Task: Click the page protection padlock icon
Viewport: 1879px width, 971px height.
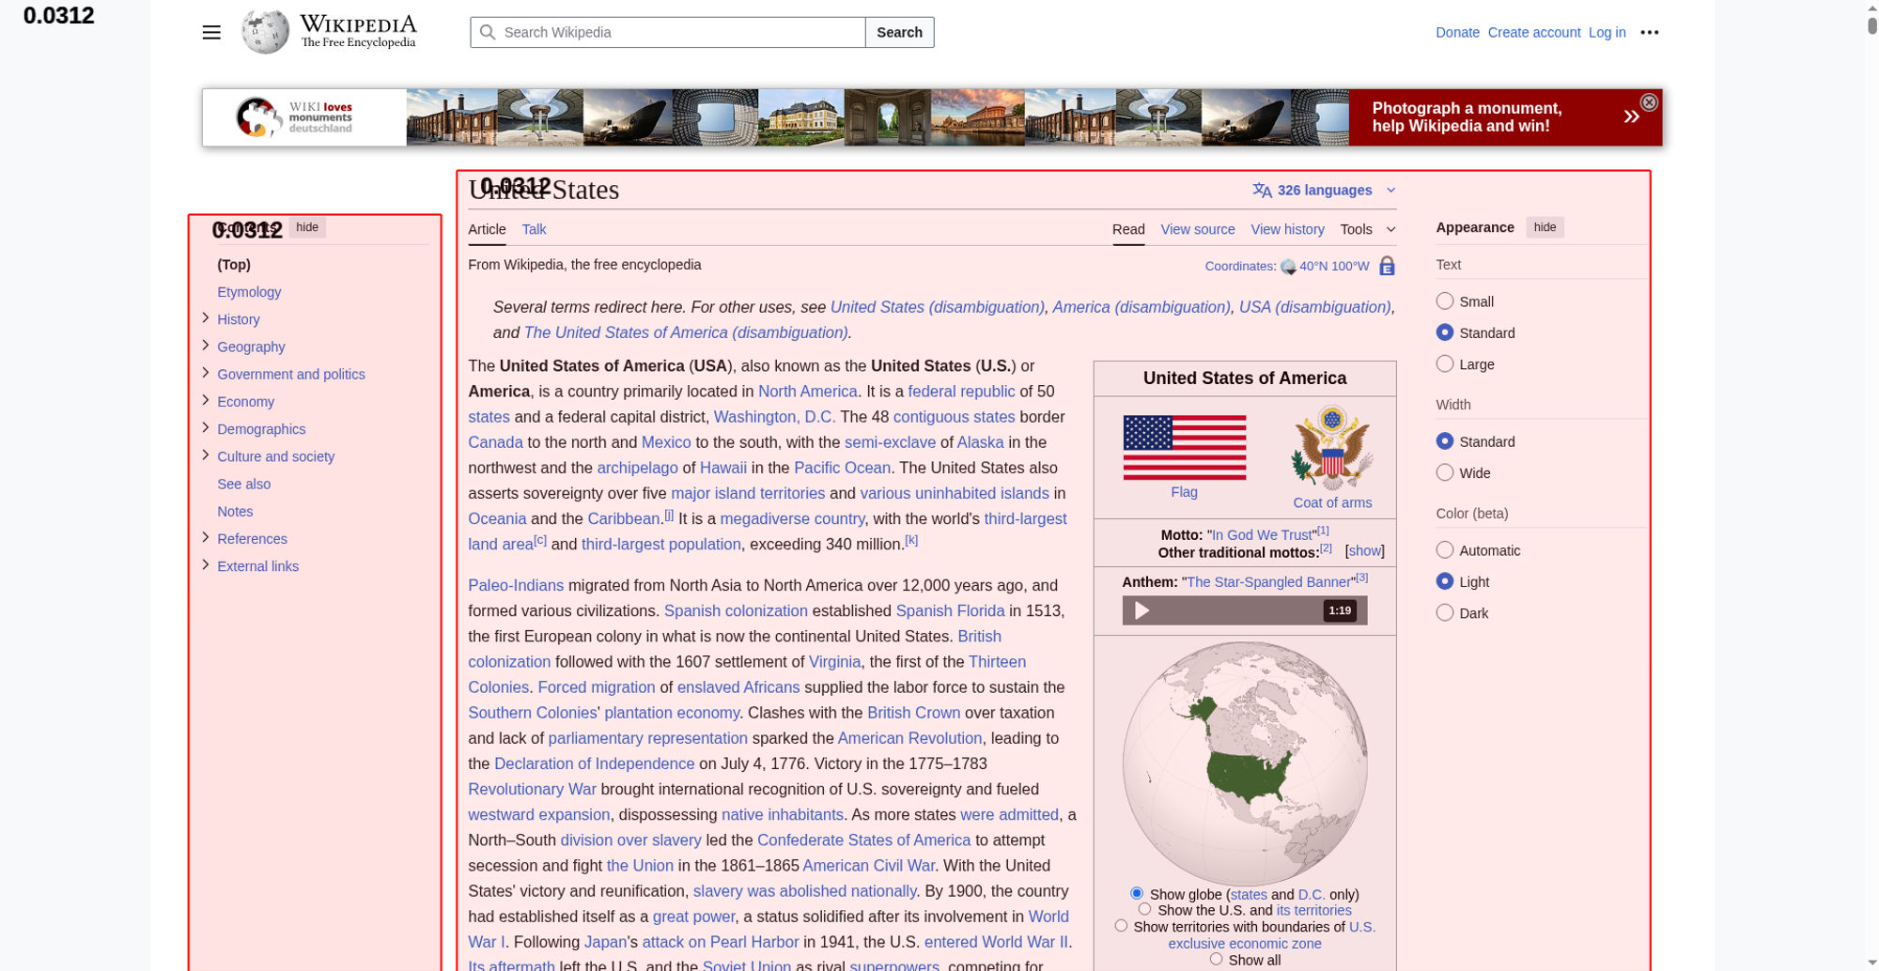Action: pyautogui.click(x=1387, y=266)
